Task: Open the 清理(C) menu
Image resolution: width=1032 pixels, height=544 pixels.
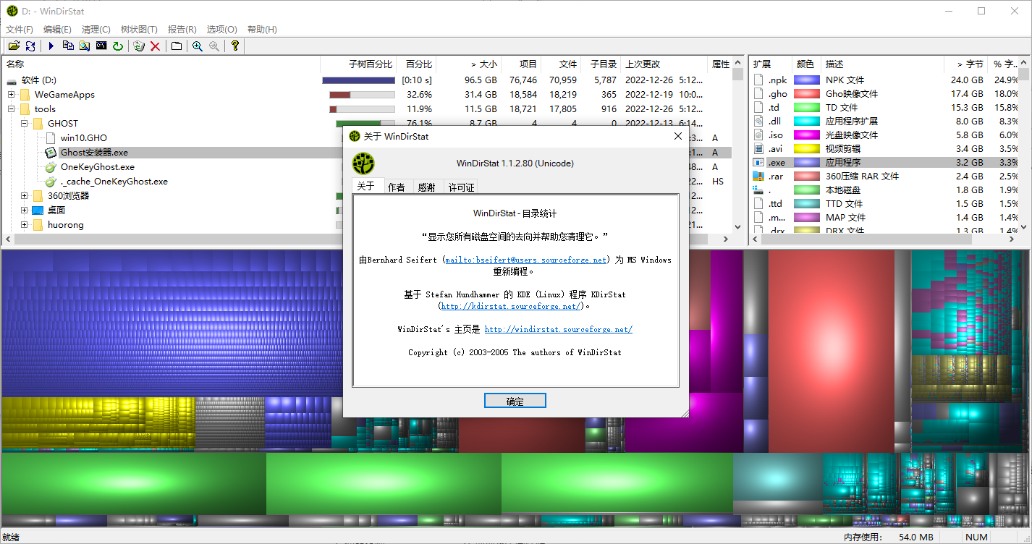Action: click(x=96, y=30)
